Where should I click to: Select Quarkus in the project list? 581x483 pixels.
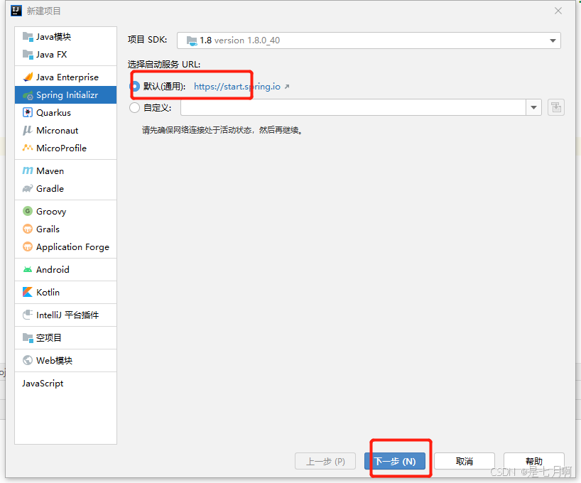(x=65, y=112)
